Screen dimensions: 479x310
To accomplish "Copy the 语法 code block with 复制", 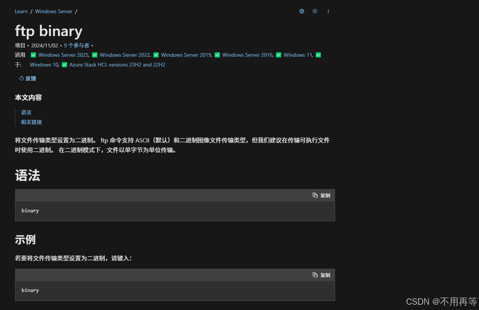I will [x=322, y=195].
